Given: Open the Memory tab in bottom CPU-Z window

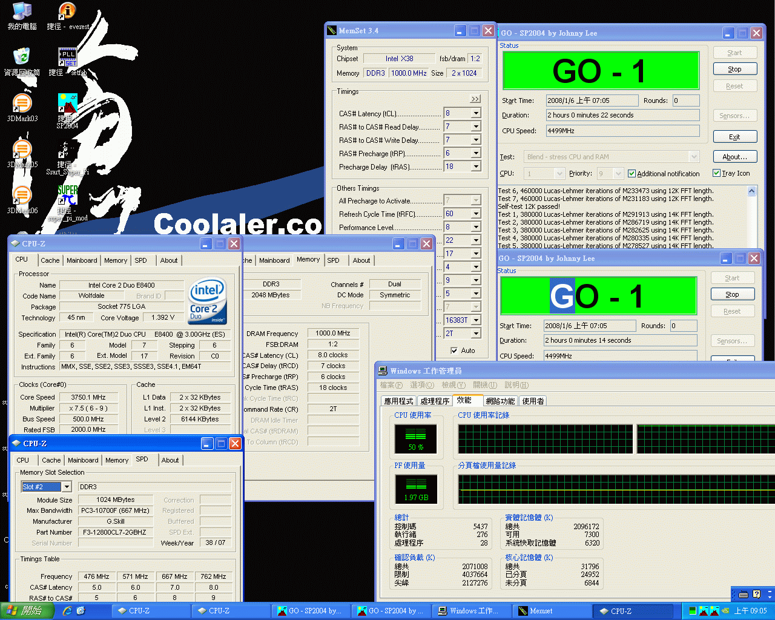Looking at the screenshot, I should point(117,460).
